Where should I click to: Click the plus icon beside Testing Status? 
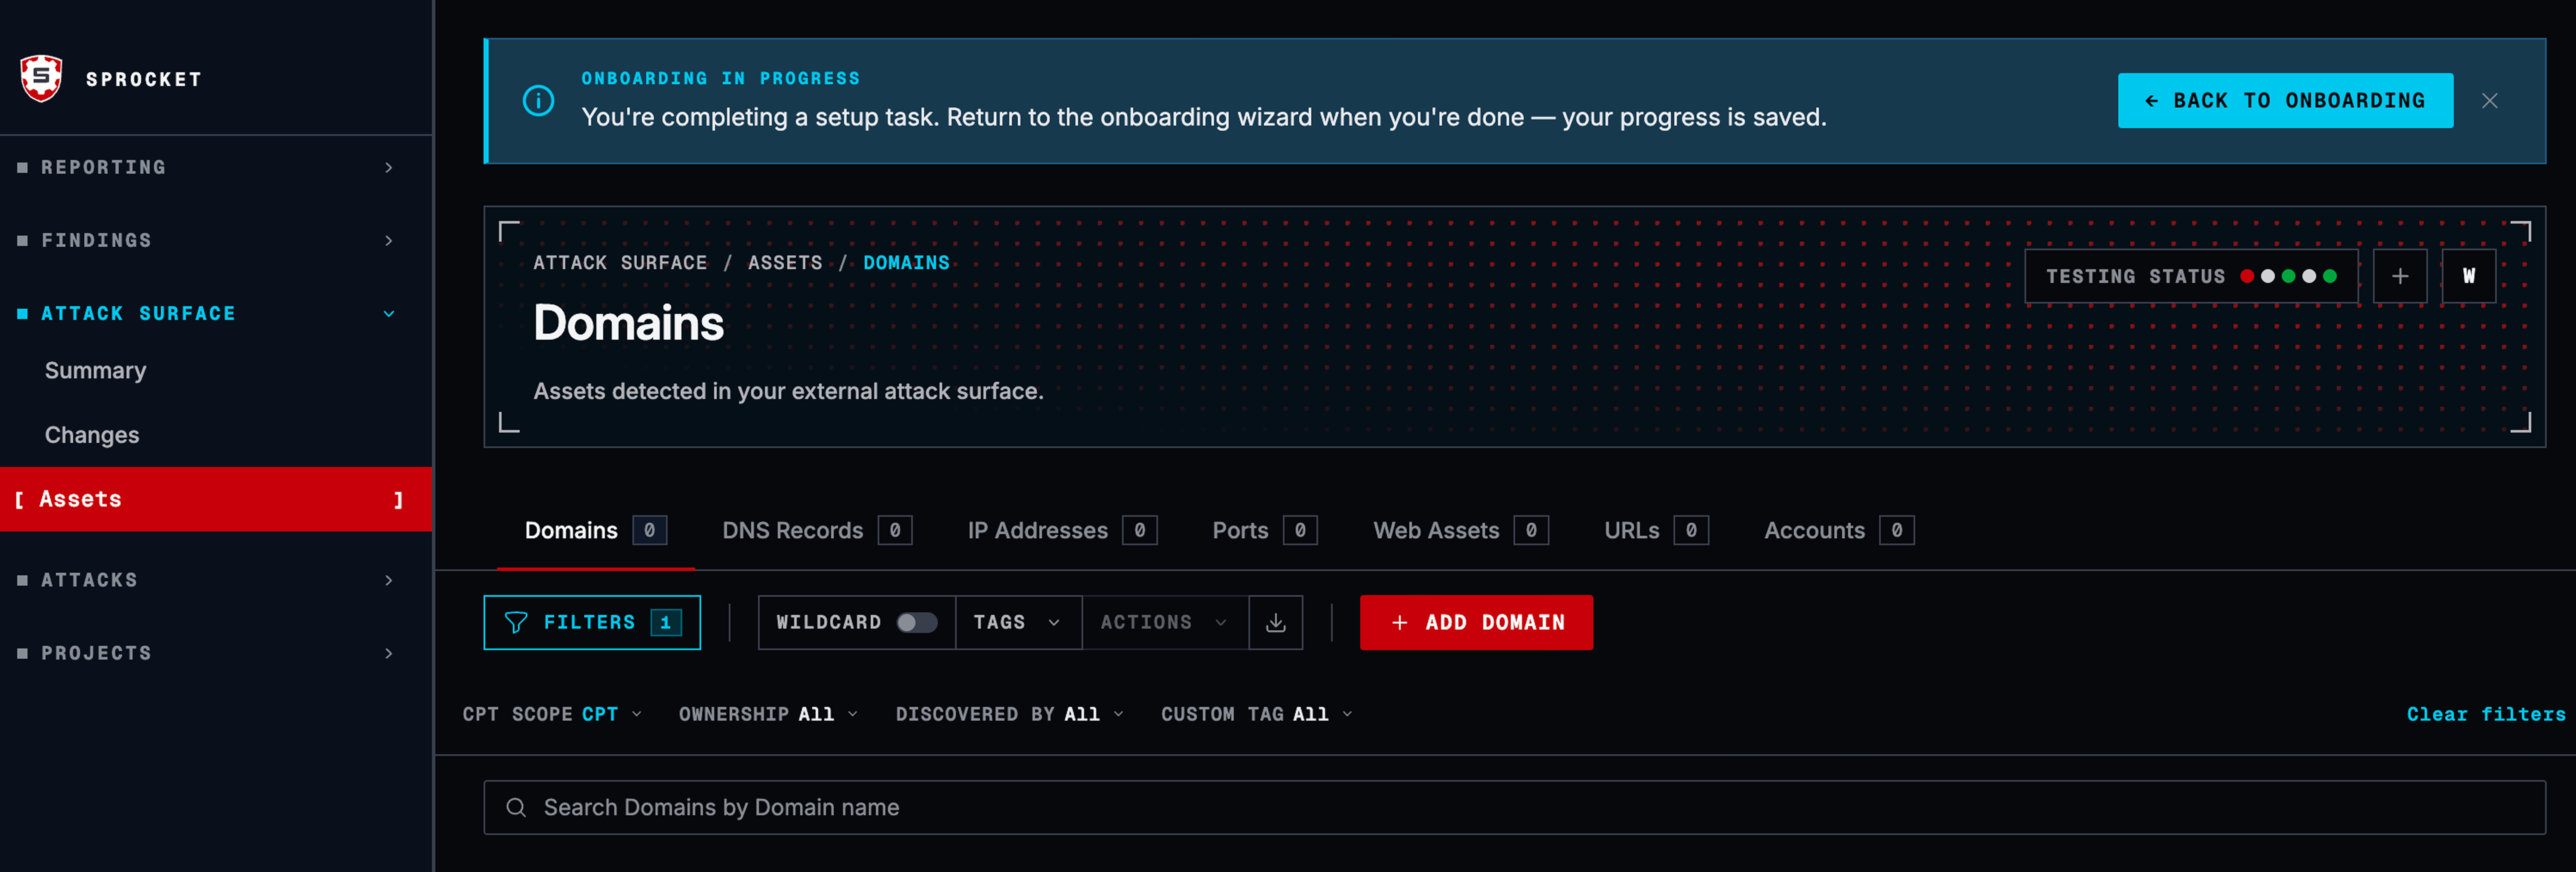[2399, 276]
